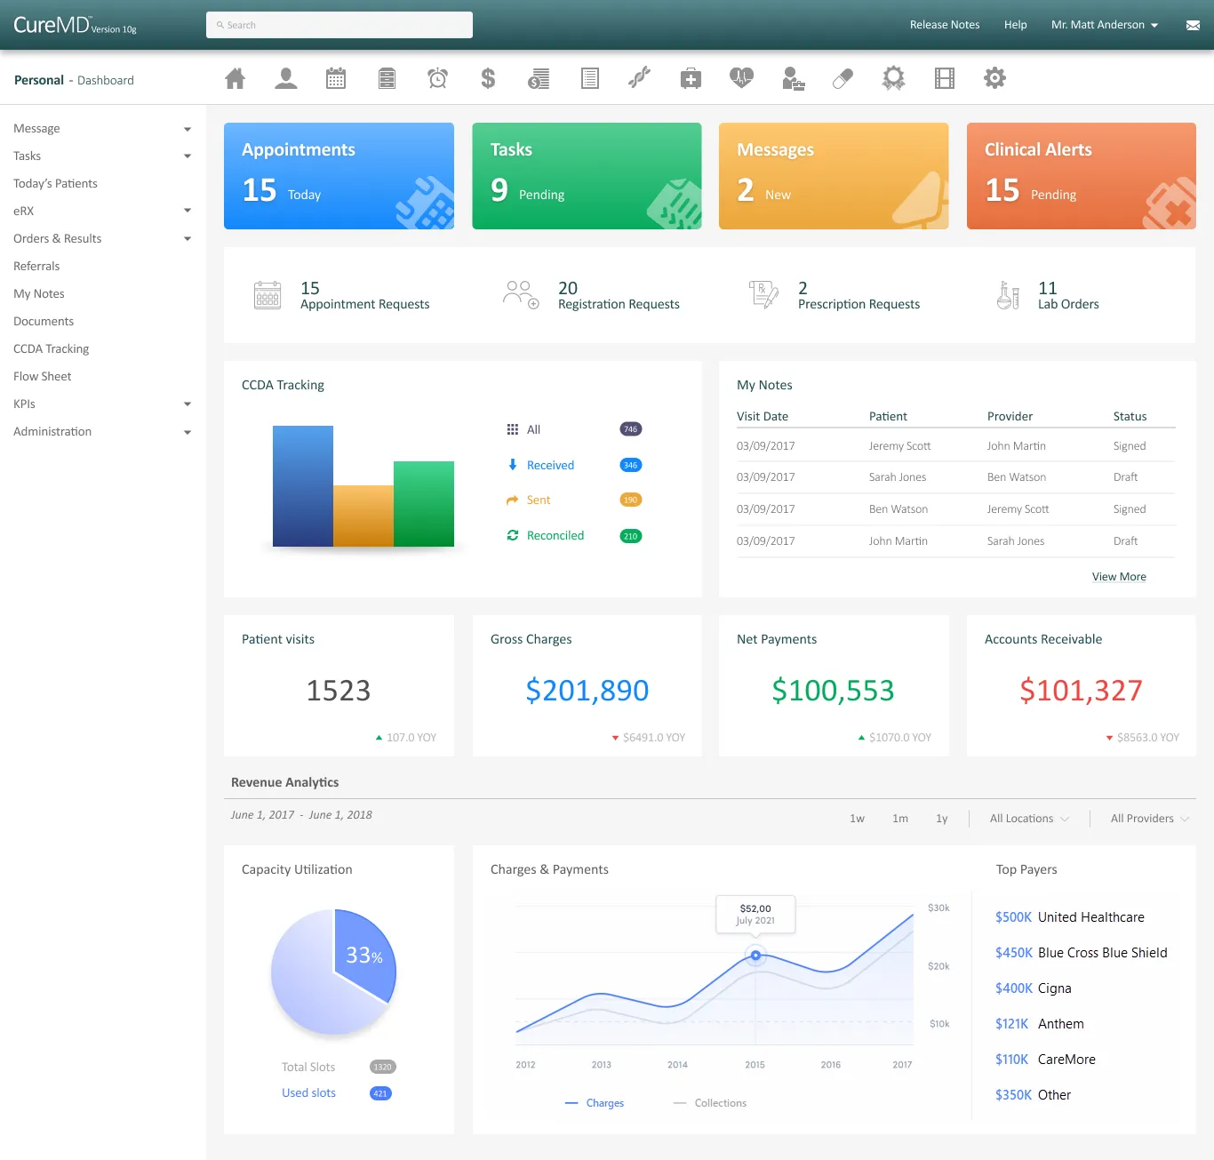Open the film strip icon

point(945,79)
